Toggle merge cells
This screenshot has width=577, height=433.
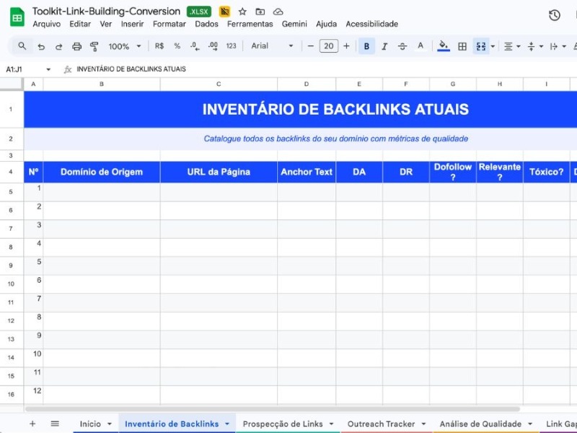(x=480, y=46)
